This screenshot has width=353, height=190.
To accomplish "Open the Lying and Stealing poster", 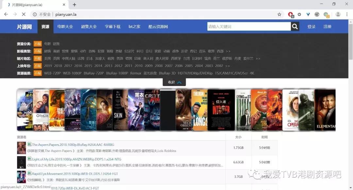I will [x=243, y=110].
